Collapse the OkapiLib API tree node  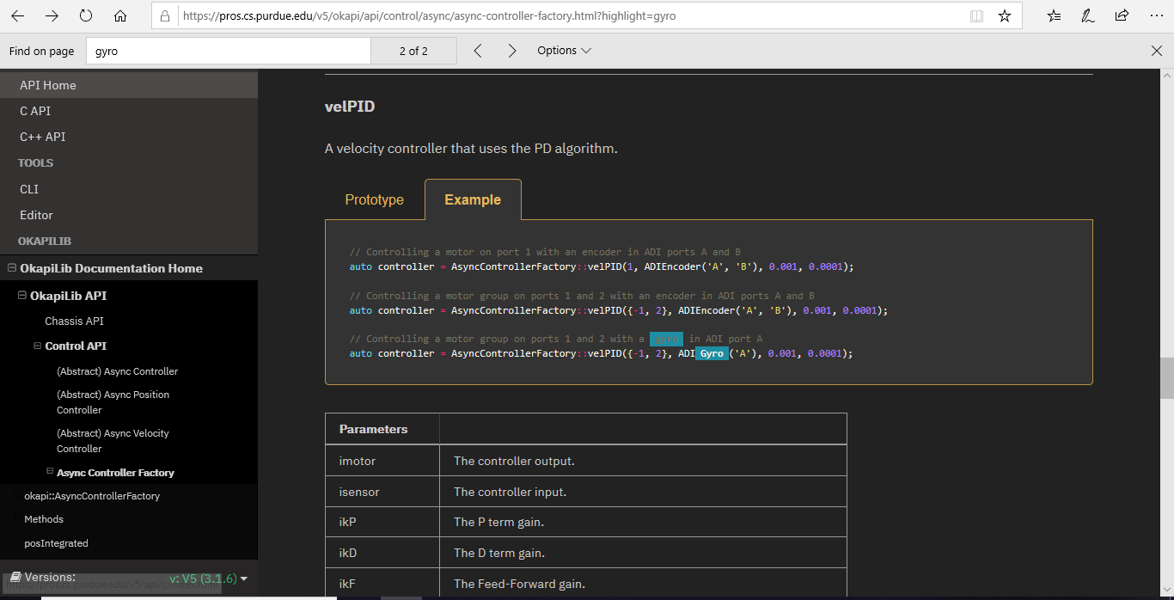22,296
